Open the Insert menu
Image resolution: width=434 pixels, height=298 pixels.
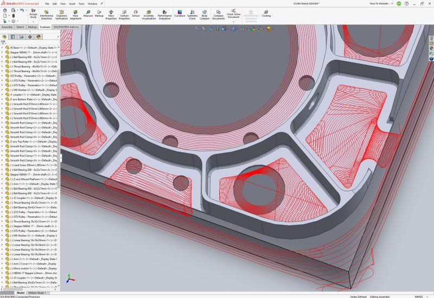[x=72, y=4]
